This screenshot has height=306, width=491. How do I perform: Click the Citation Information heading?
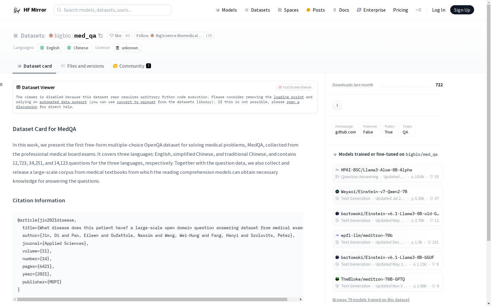(x=39, y=200)
